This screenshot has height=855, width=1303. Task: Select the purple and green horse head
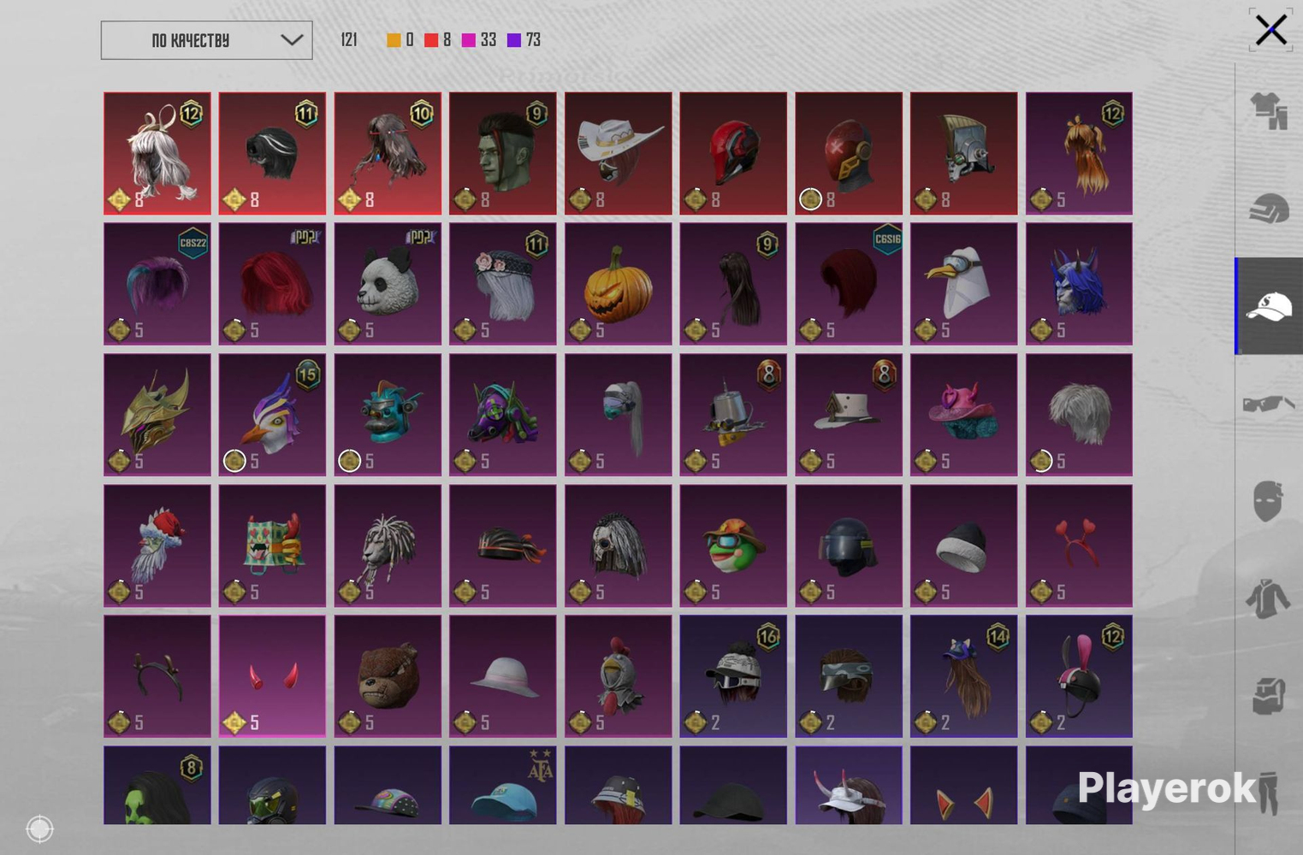click(503, 415)
